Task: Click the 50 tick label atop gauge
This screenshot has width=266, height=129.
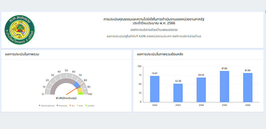Action: [66, 71]
